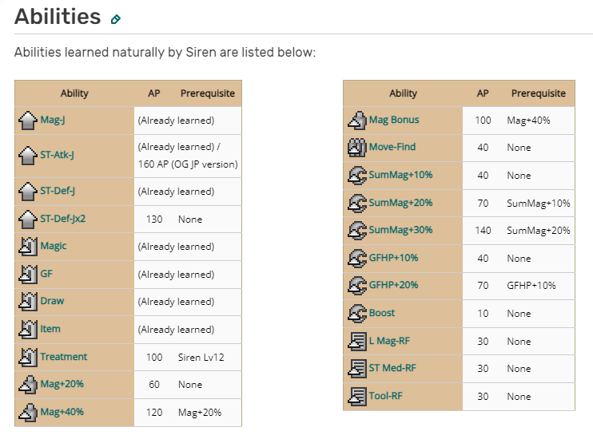This screenshot has height=443, width=593.
Task: Click the icon beside Mag Bonus
Action: [x=357, y=120]
